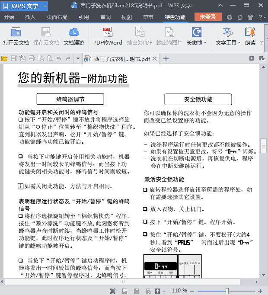This screenshot has width=268, height=295.
Task: Click the washing machine panel image in the document
Action: point(172,266)
